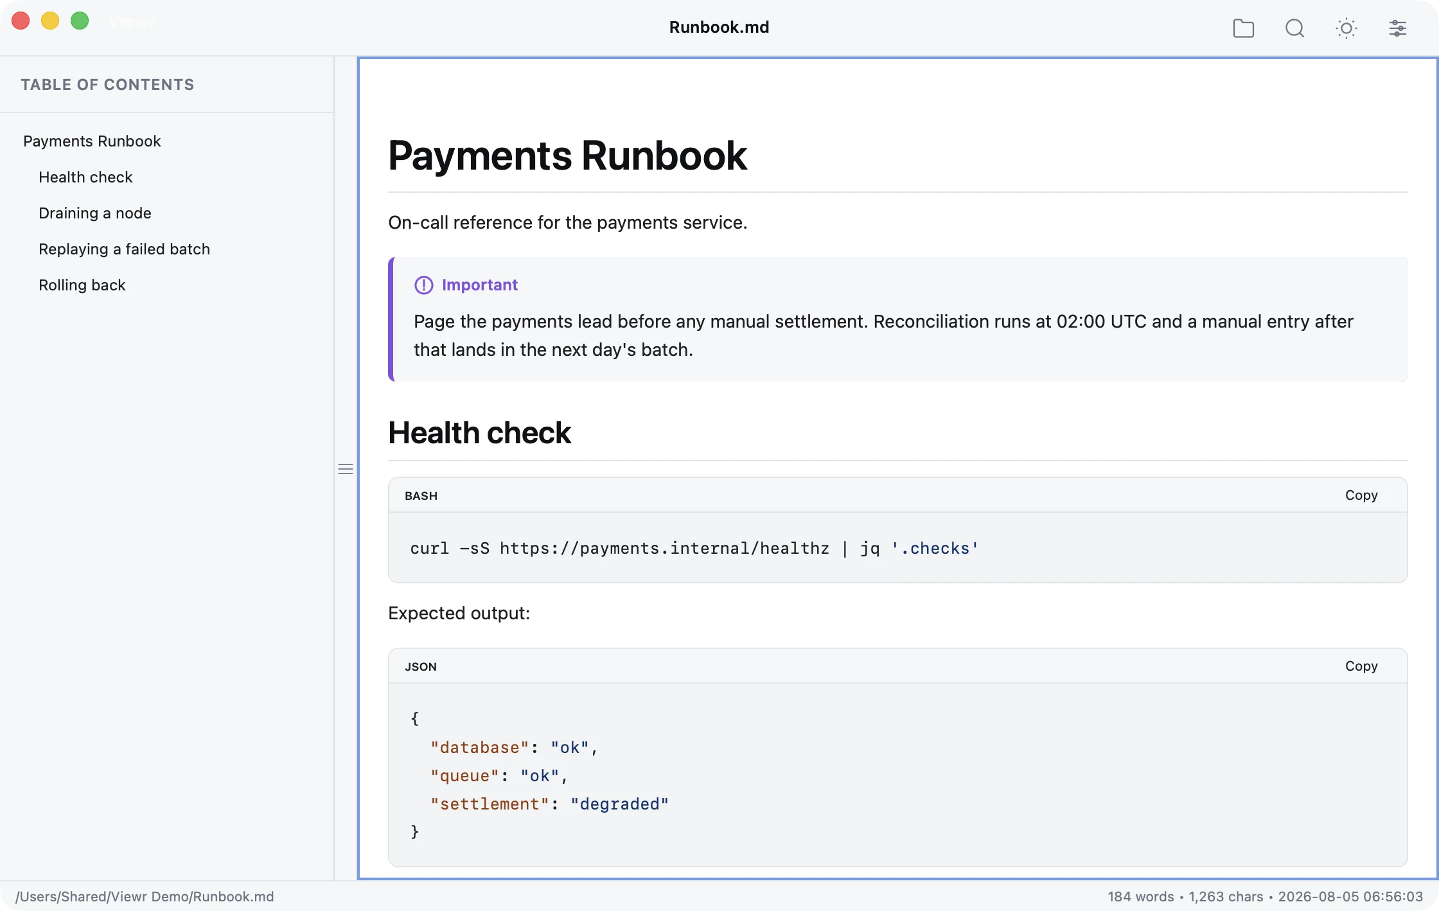The image size is (1439, 911).
Task: Click the "database": "ok" line
Action: 514,747
